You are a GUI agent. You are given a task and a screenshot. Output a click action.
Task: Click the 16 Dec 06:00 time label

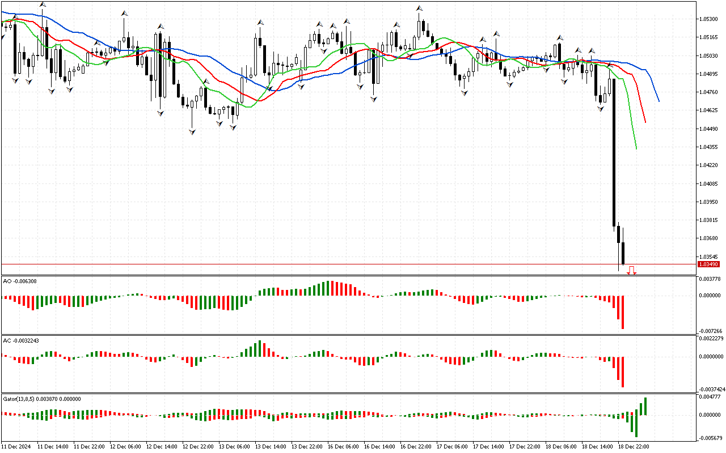tap(344, 447)
